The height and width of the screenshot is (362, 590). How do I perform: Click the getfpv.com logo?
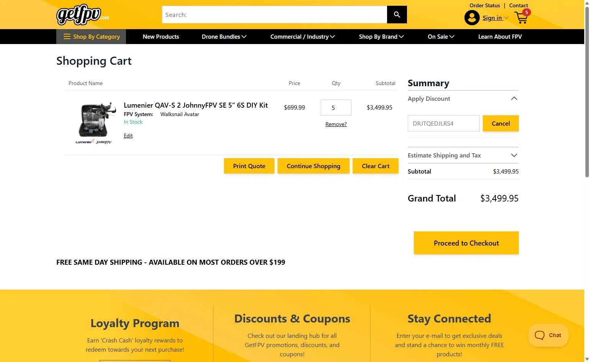point(83,15)
